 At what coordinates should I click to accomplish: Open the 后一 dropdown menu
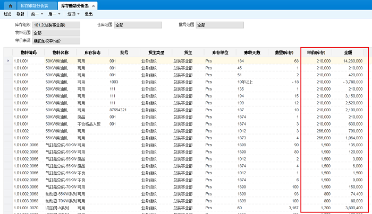pos(54,14)
